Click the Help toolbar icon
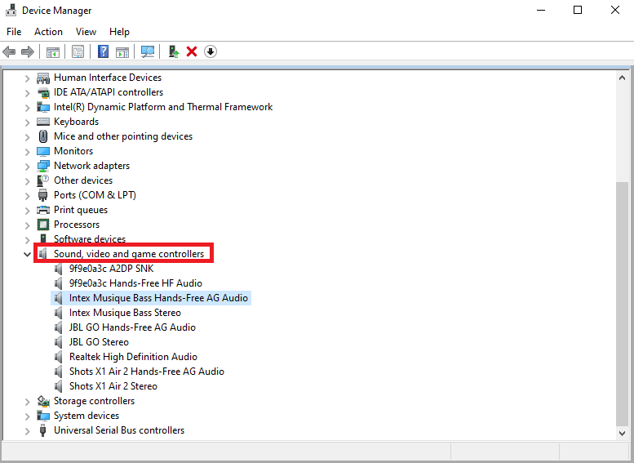The height and width of the screenshot is (463, 634). (x=104, y=51)
